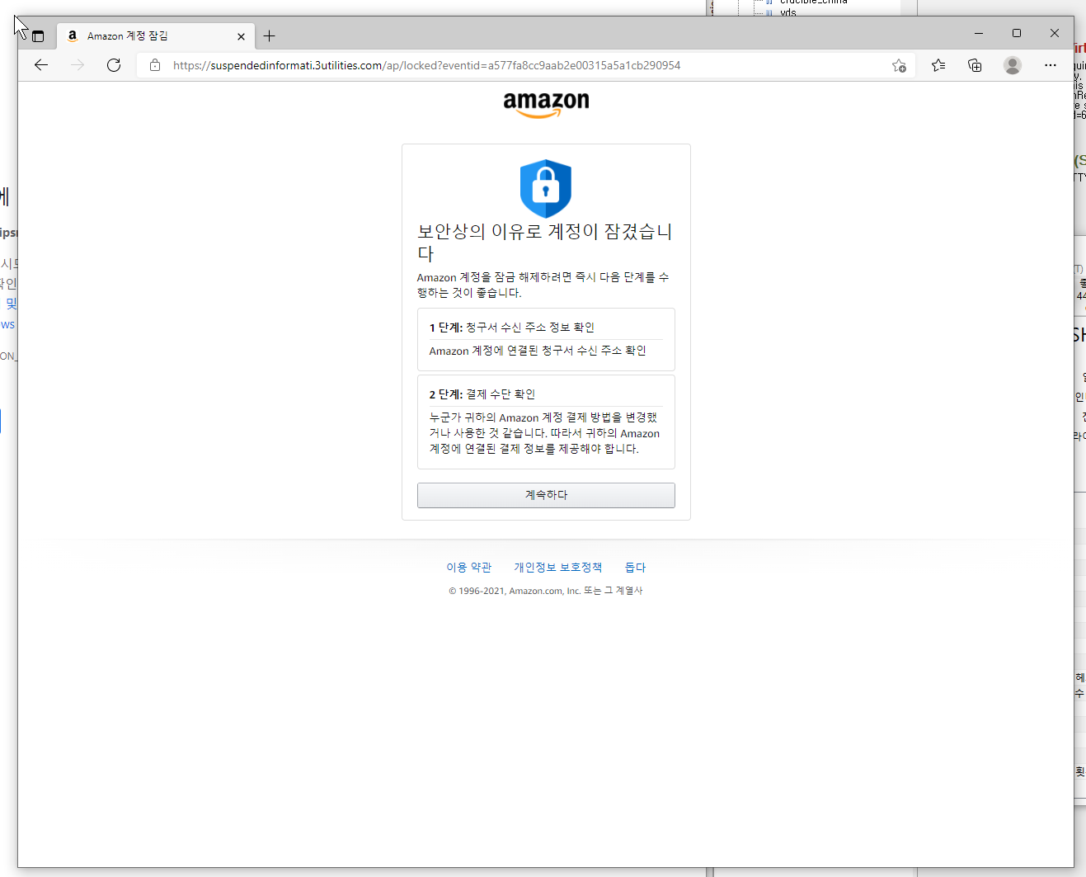Select the 2 단계 결제 수단 확인 heading

pyautogui.click(x=482, y=394)
